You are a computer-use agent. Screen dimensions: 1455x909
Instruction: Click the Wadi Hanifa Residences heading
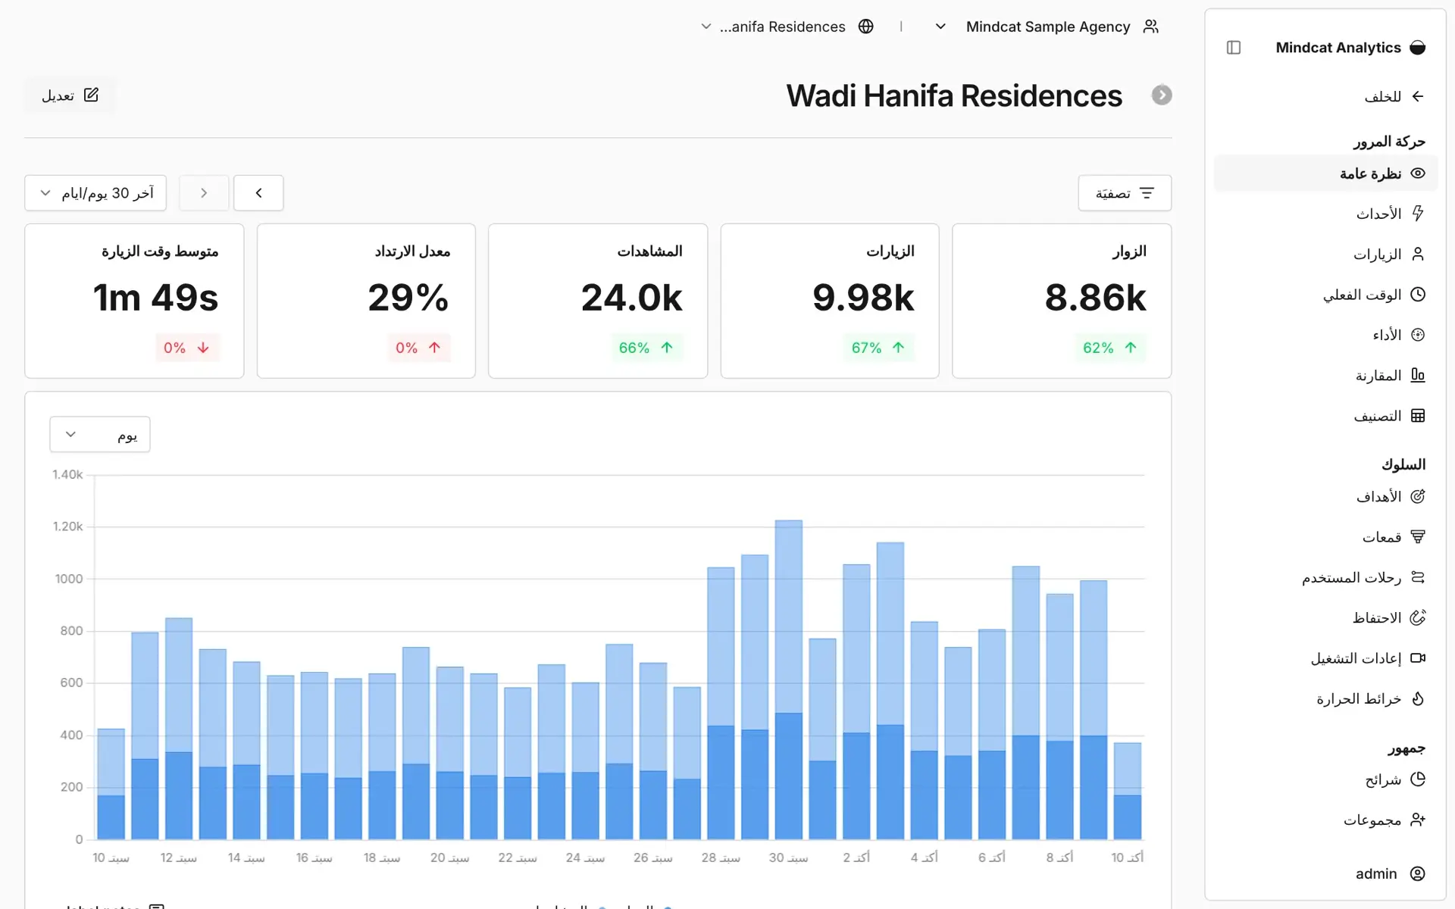coord(954,95)
